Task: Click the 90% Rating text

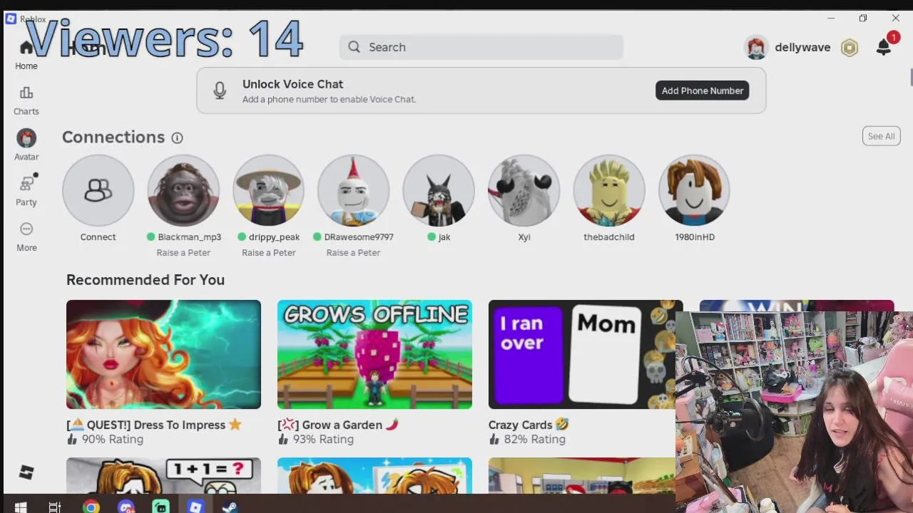Action: [x=112, y=440]
